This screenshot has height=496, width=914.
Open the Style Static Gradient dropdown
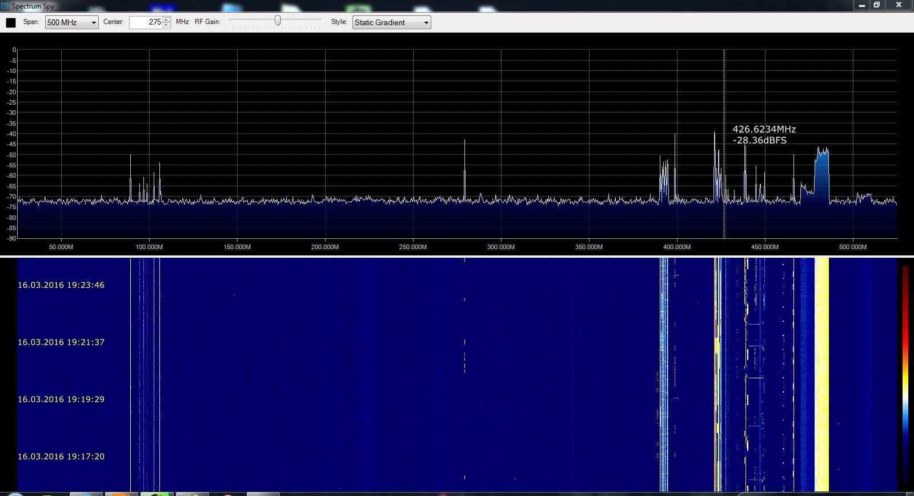pyautogui.click(x=392, y=22)
